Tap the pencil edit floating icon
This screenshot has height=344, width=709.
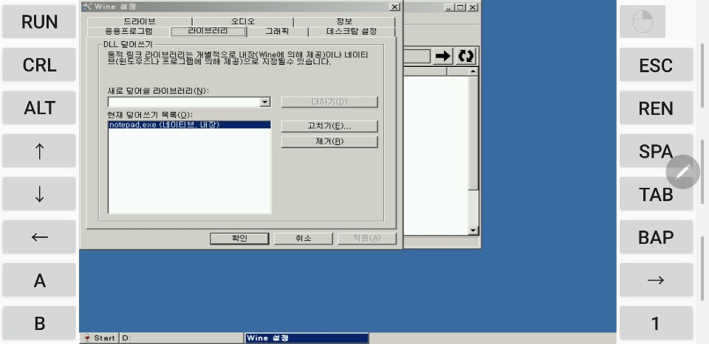click(x=682, y=172)
